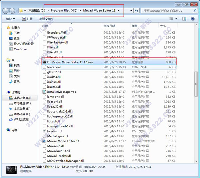Image resolution: width=200 pixels, height=178 pixels.
Task: Select 本地磁盘 (D:) drive in sidebar
Action: tap(20, 103)
